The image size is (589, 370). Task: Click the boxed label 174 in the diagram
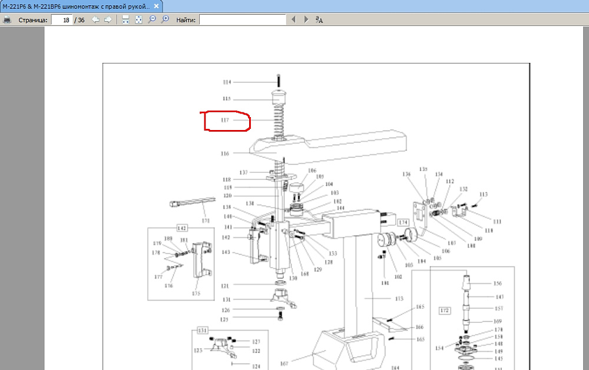(403, 222)
